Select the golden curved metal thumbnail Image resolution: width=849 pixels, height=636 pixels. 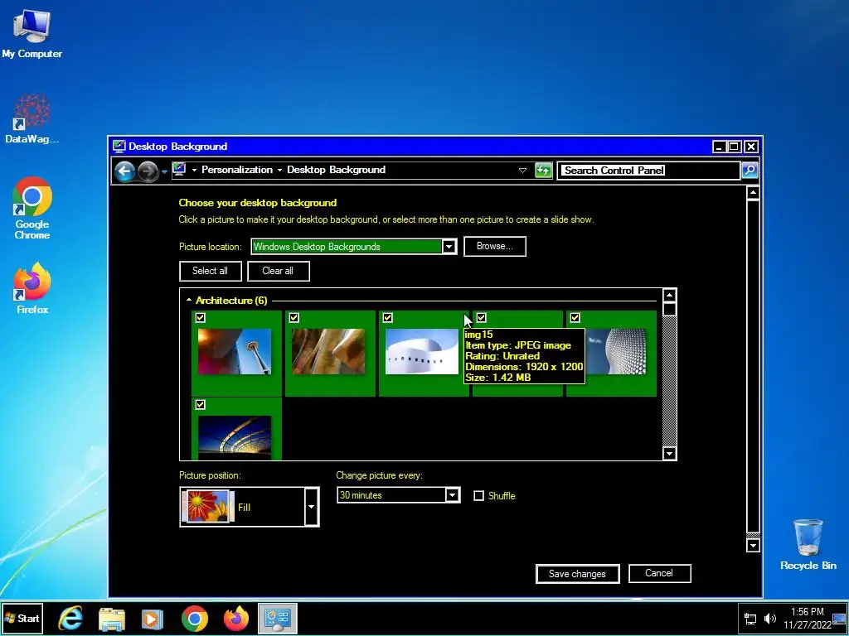click(328, 351)
